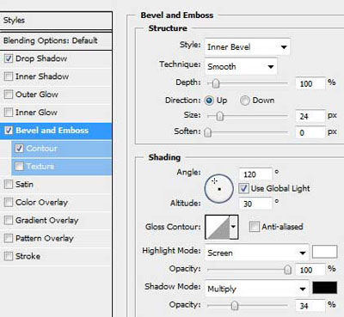Check the Pattern Overlay checkbox
Image resolution: width=344 pixels, height=317 pixels.
(9, 238)
